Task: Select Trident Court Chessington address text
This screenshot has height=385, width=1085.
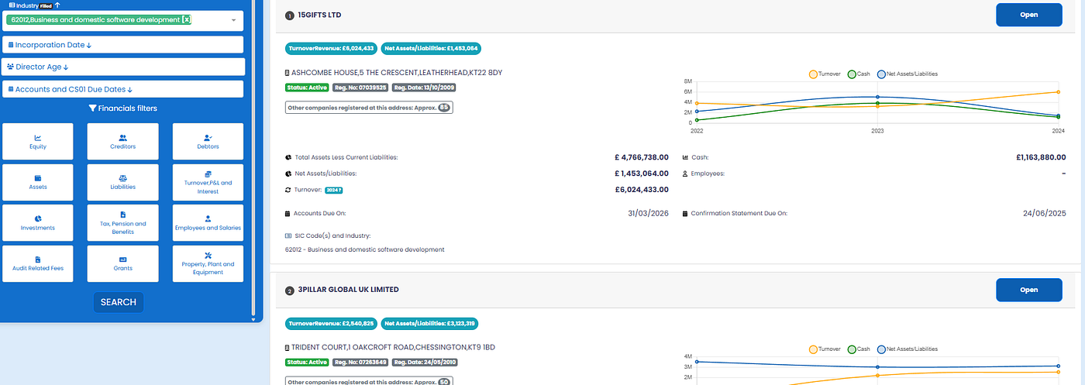Action: (393, 347)
